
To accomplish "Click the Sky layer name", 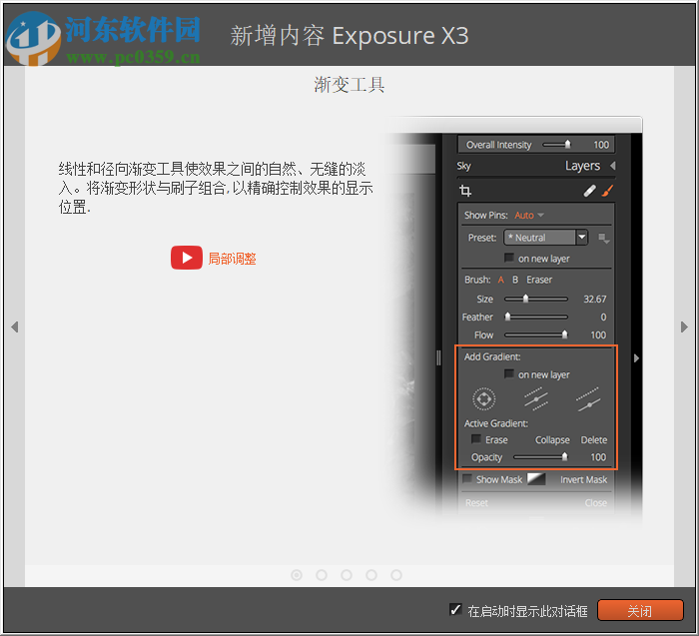I will pyautogui.click(x=463, y=166).
